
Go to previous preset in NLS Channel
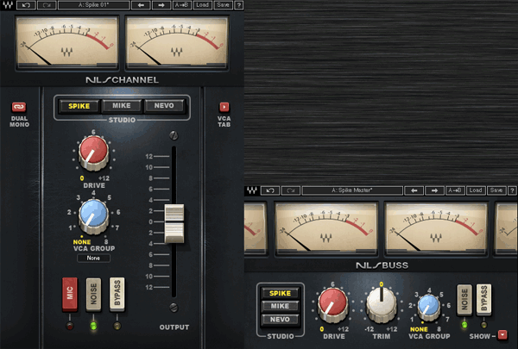(141, 5)
